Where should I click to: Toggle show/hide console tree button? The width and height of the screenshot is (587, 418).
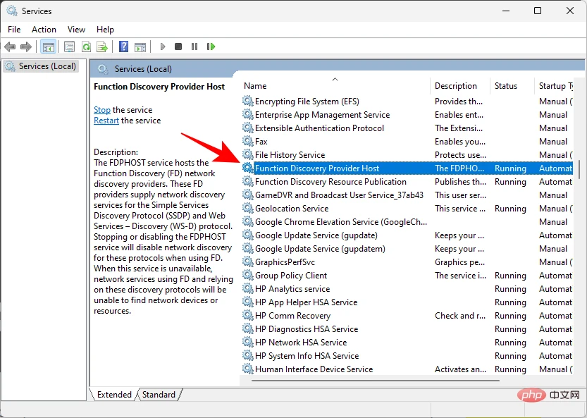49,47
